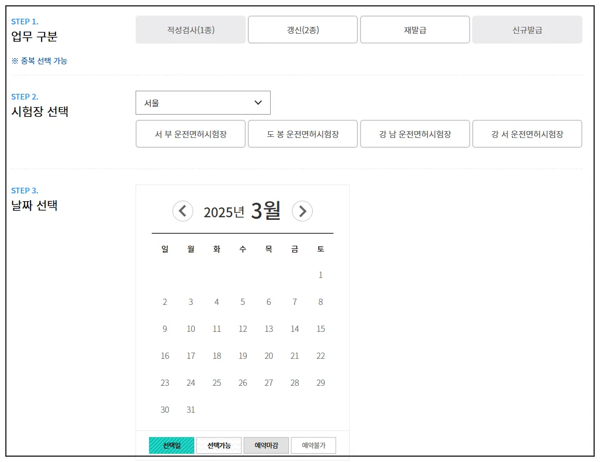Click the 선택일 legend marker
Image resolution: width=600 pixels, height=462 pixels.
click(171, 445)
